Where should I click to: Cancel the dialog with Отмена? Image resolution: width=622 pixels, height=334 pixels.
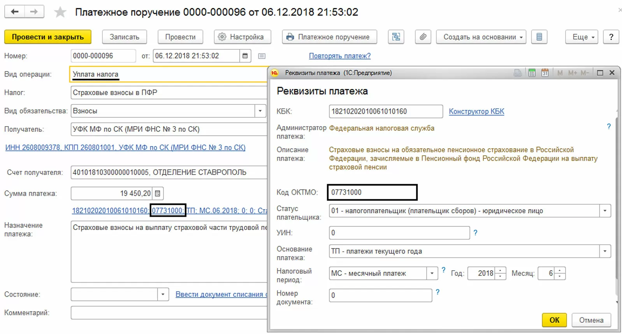point(591,320)
